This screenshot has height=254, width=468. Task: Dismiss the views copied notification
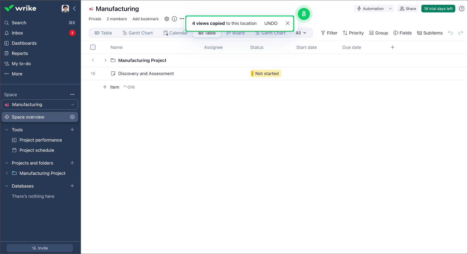click(288, 23)
